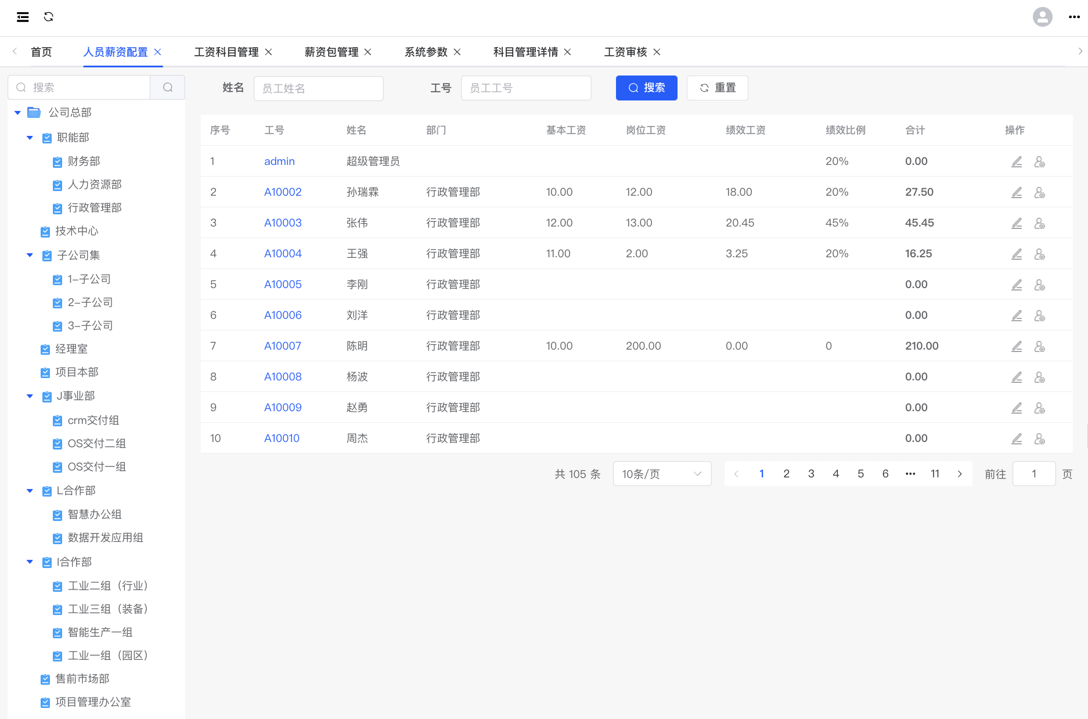Edit salary for 陈明 row
The image size is (1088, 719).
[1017, 346]
